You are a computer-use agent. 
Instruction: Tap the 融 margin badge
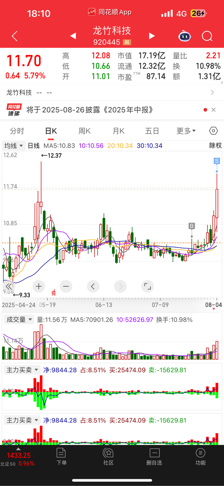click(127, 42)
